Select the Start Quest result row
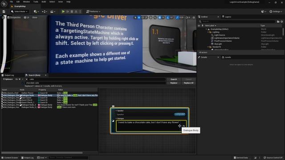Viewport: 285px width, 160px height. tap(49, 98)
